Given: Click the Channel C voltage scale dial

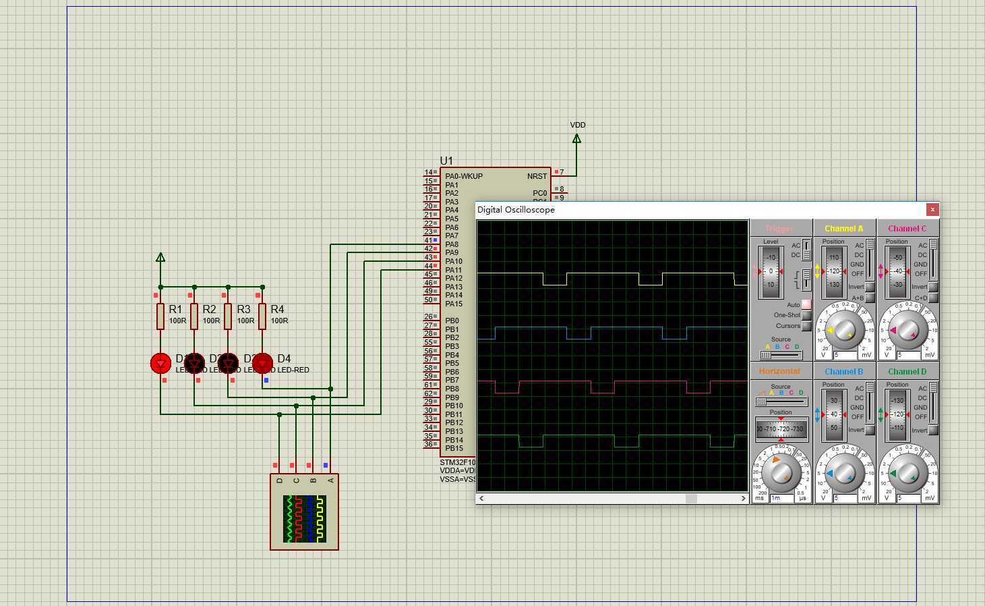Looking at the screenshot, I should click(x=907, y=330).
